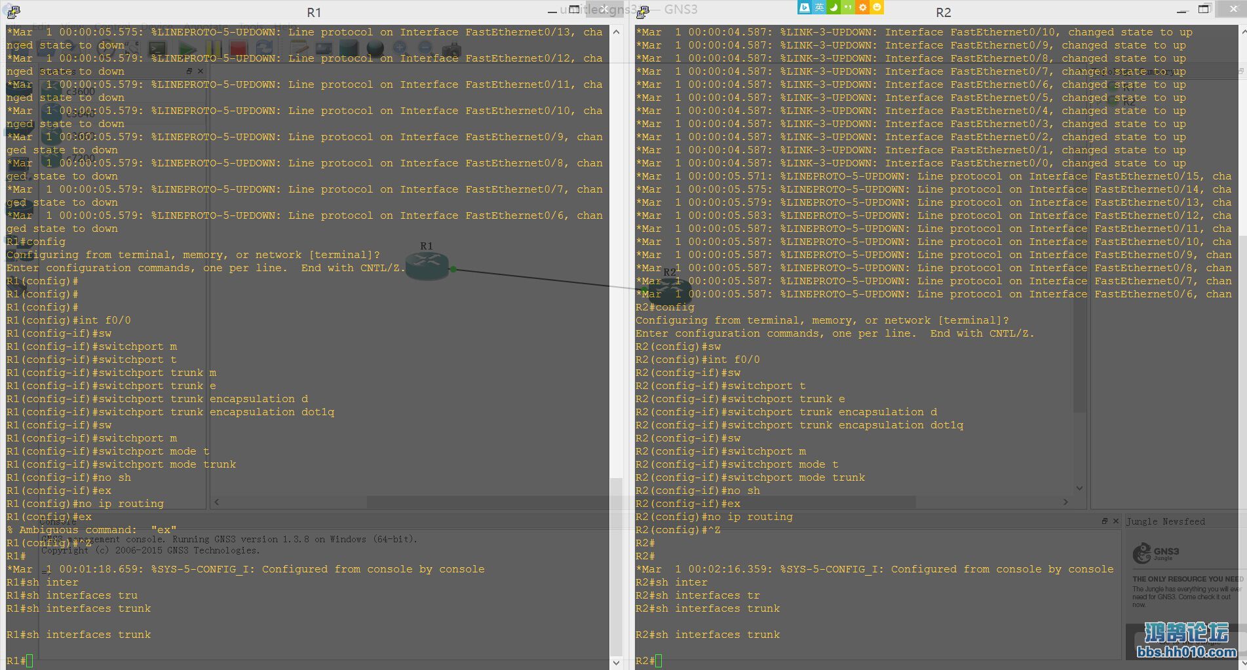Float the GNS3 console dock panel
The height and width of the screenshot is (670, 1247).
point(1104,521)
